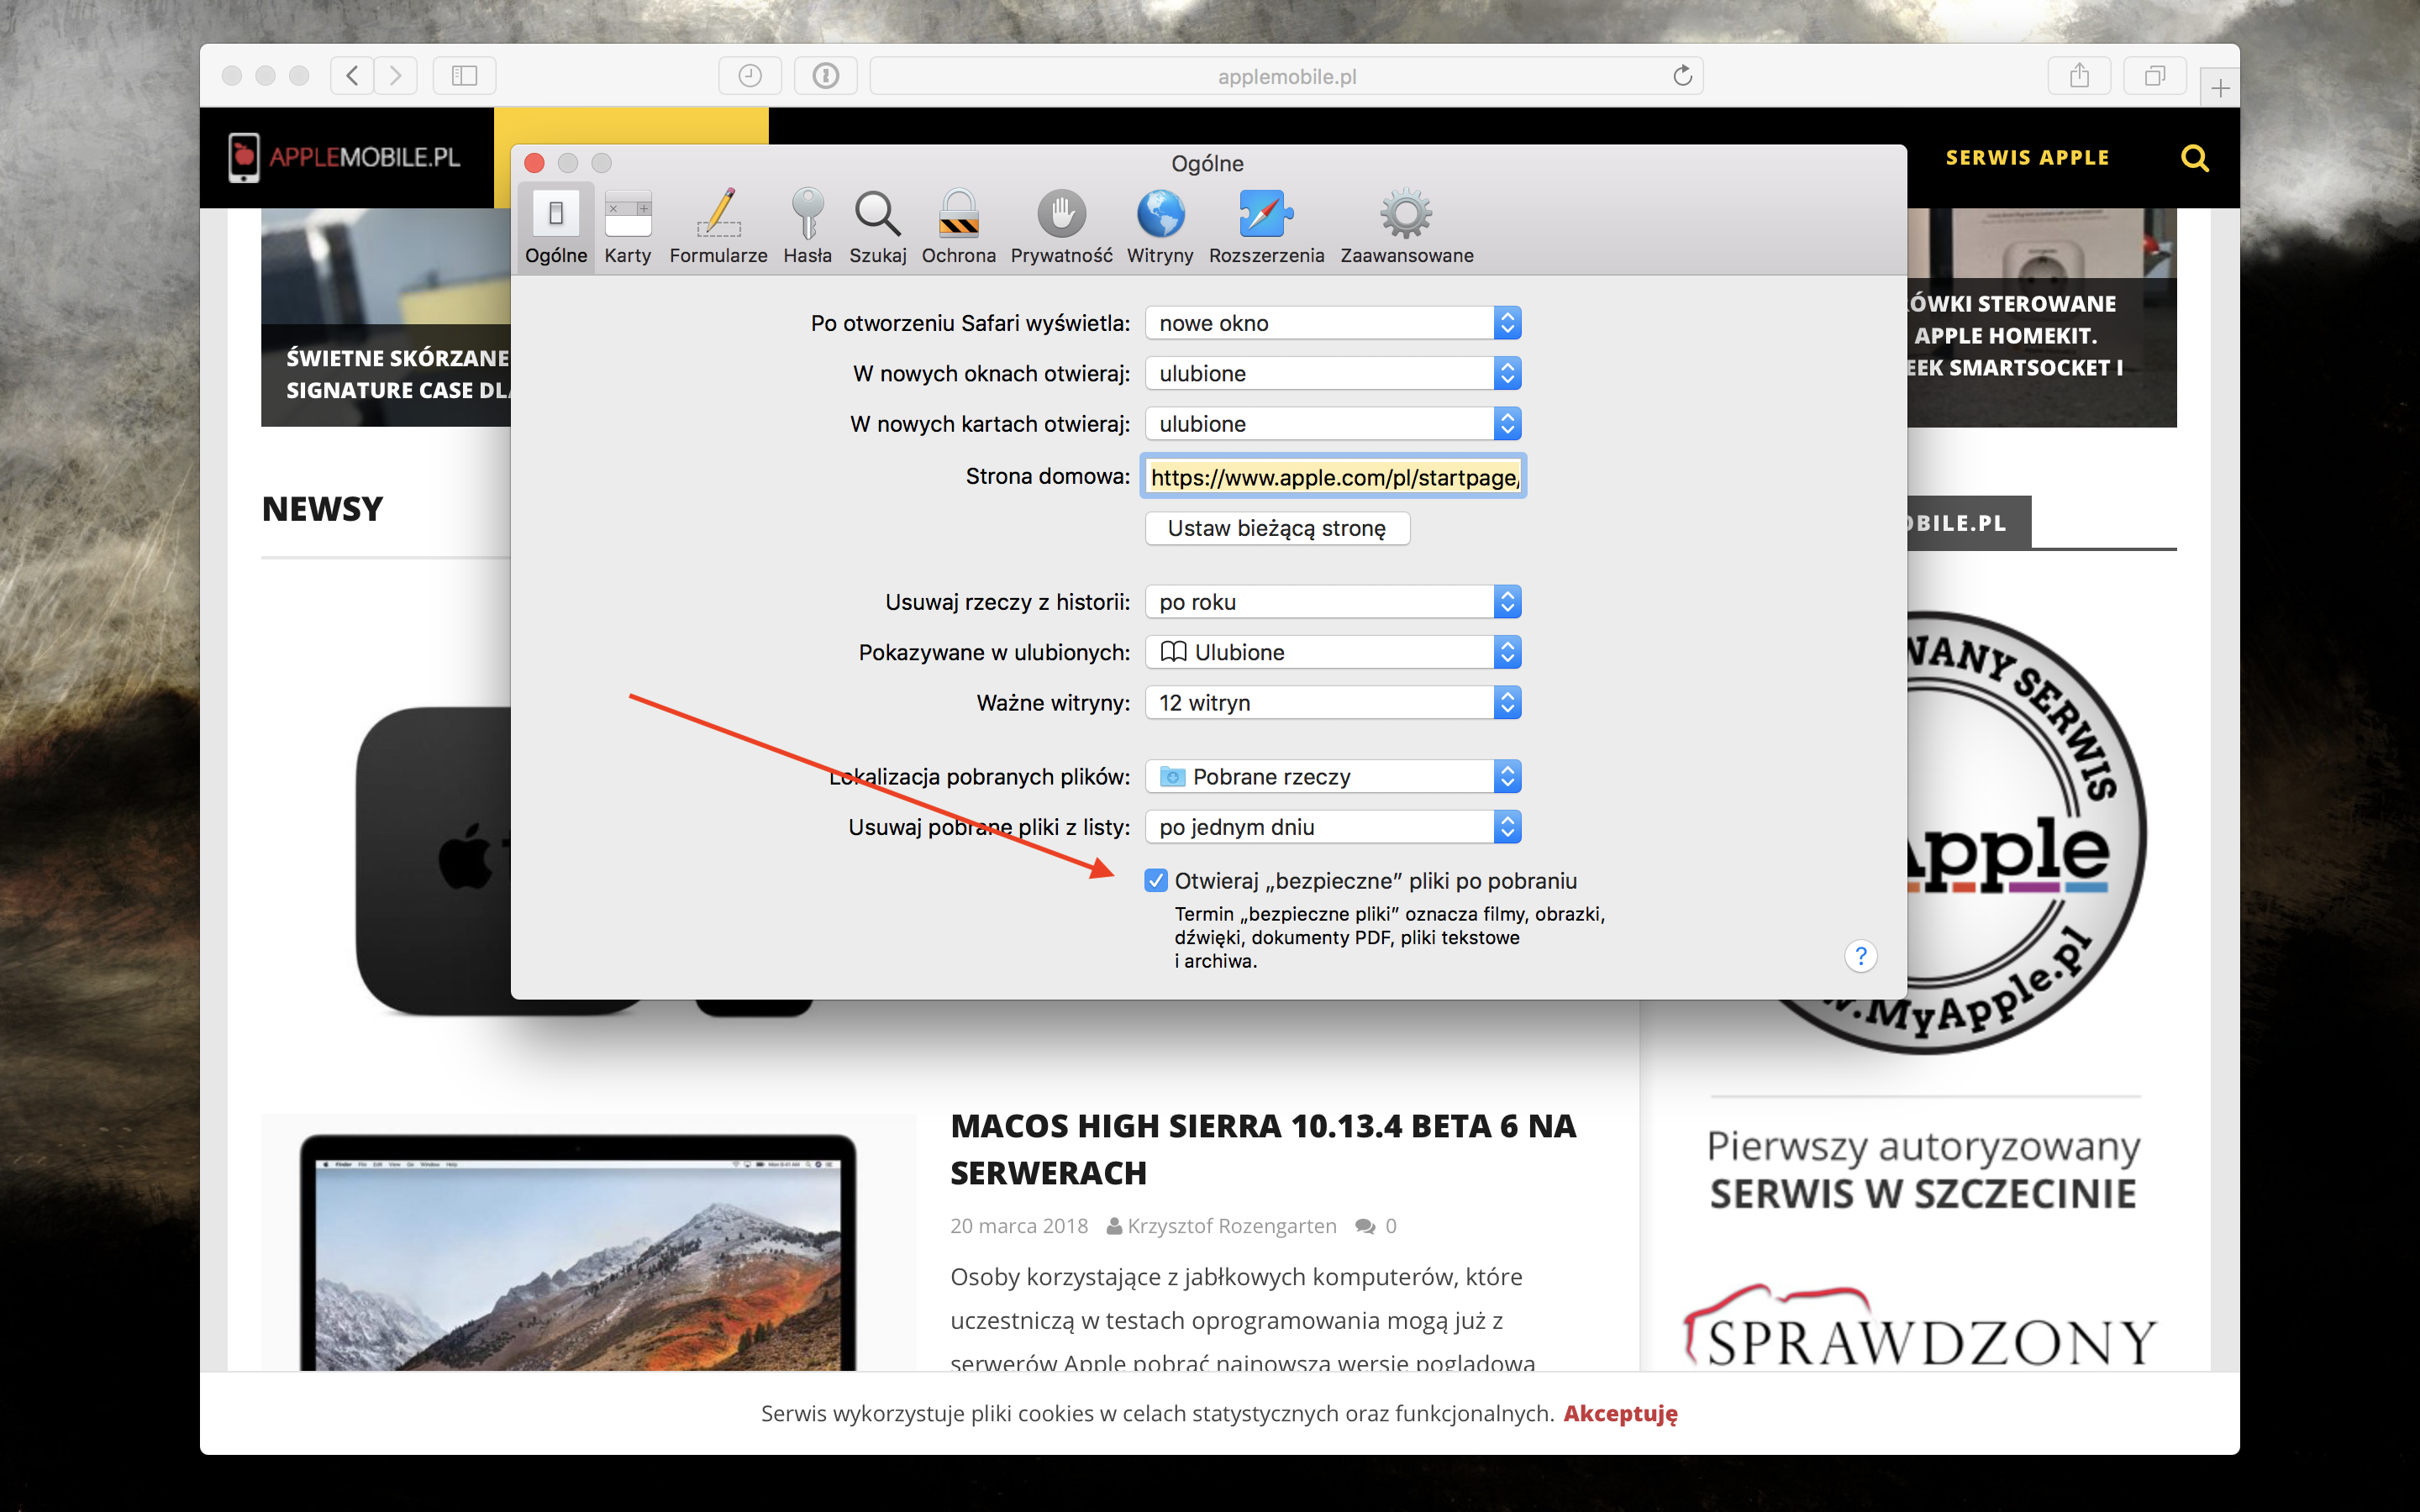This screenshot has height=1512, width=2420.
Task: Click the Strona domowa URL field
Action: tap(1333, 477)
